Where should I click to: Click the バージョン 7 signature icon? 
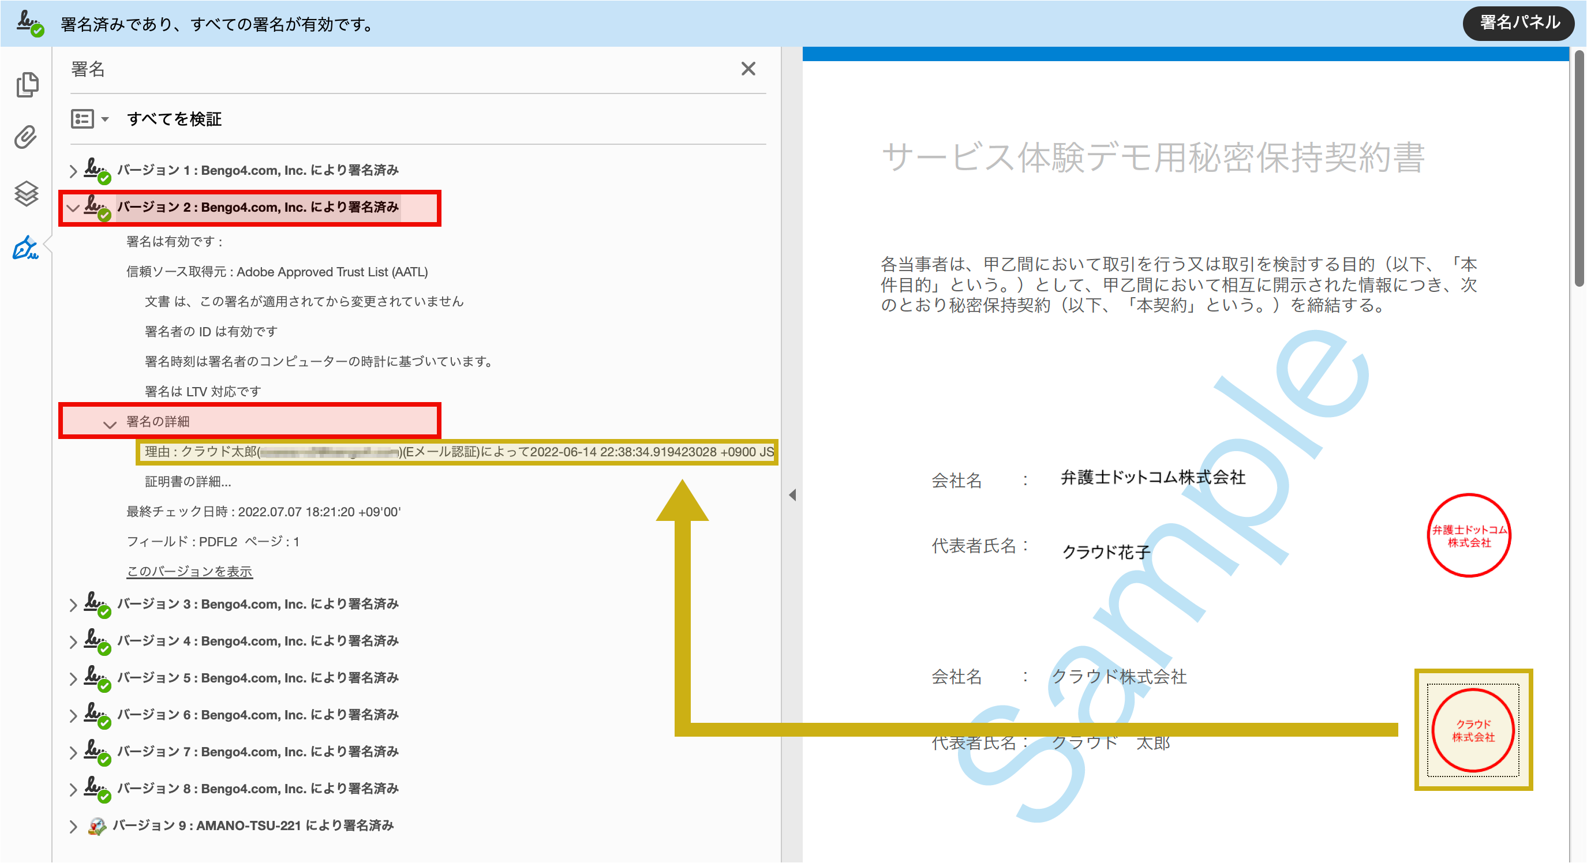(98, 752)
